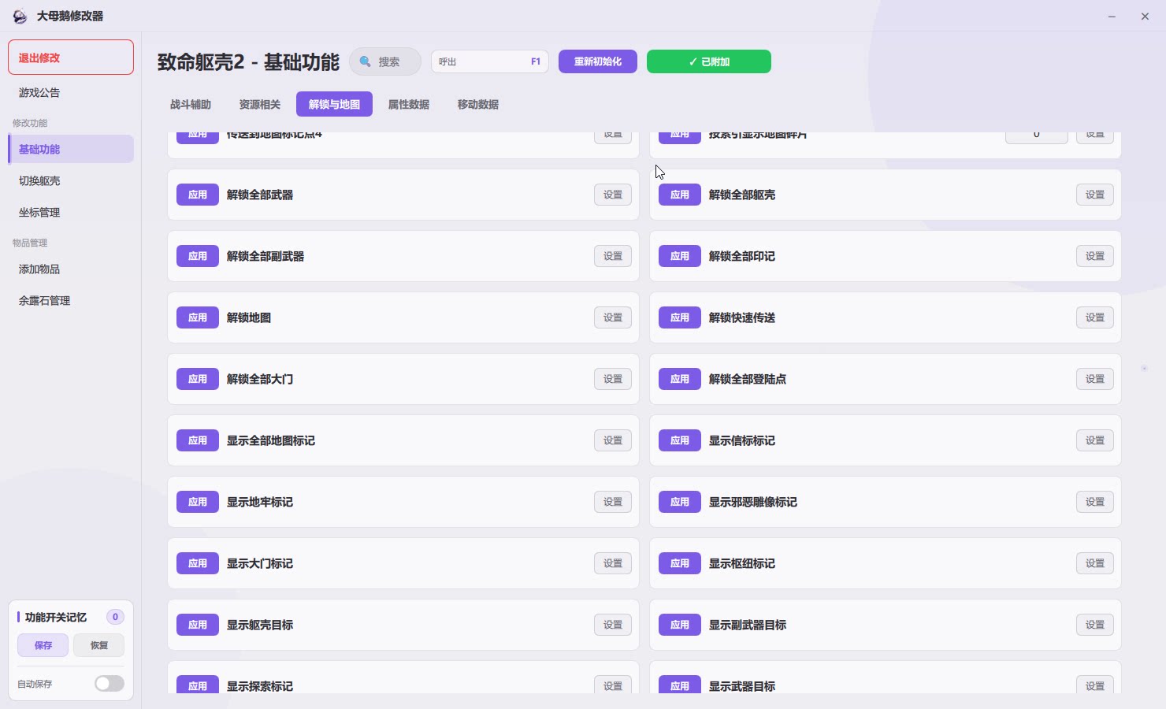Minimize the 大母鹅修改器 window

click(x=1112, y=16)
